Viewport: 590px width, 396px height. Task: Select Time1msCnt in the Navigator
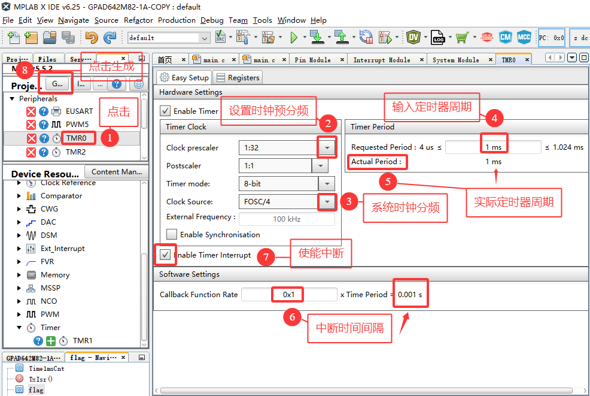click(46, 368)
